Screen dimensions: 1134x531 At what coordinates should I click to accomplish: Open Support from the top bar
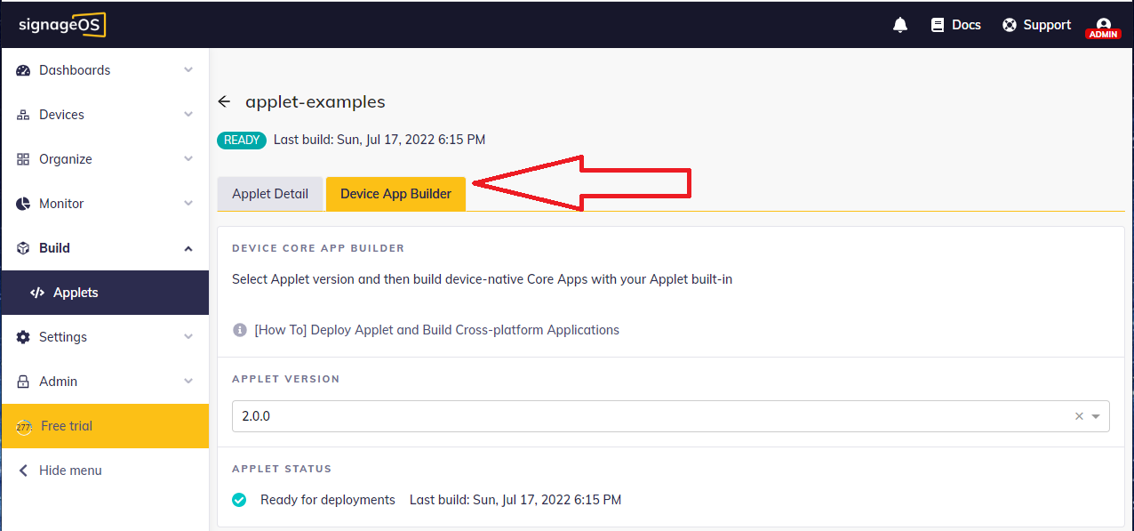[x=1036, y=25]
